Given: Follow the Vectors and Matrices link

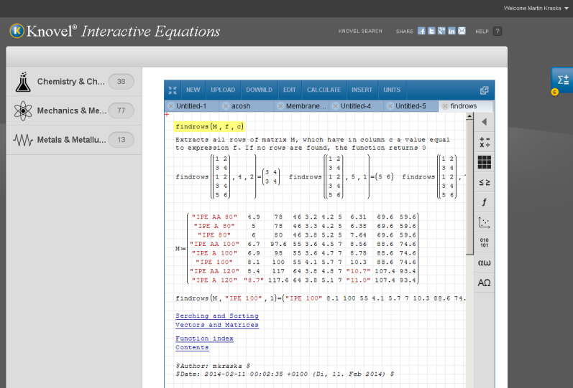Looking at the screenshot, I should [216, 325].
